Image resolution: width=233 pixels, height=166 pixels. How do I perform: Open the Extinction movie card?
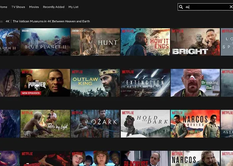[x=145, y=83]
